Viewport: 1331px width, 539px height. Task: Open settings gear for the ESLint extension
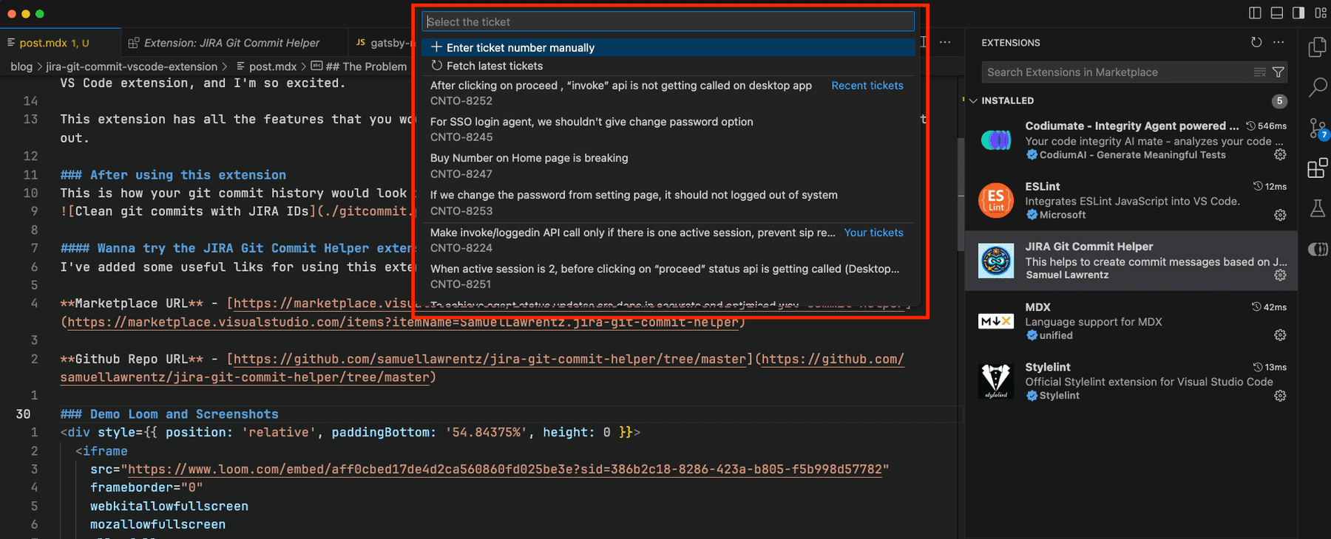tap(1280, 215)
